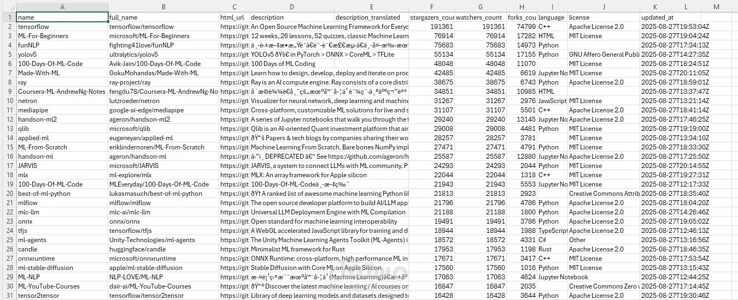Click timestamp '2025-08-27T14:27:35Z'
The height and width of the screenshot is (300, 738).
pos(675,55)
